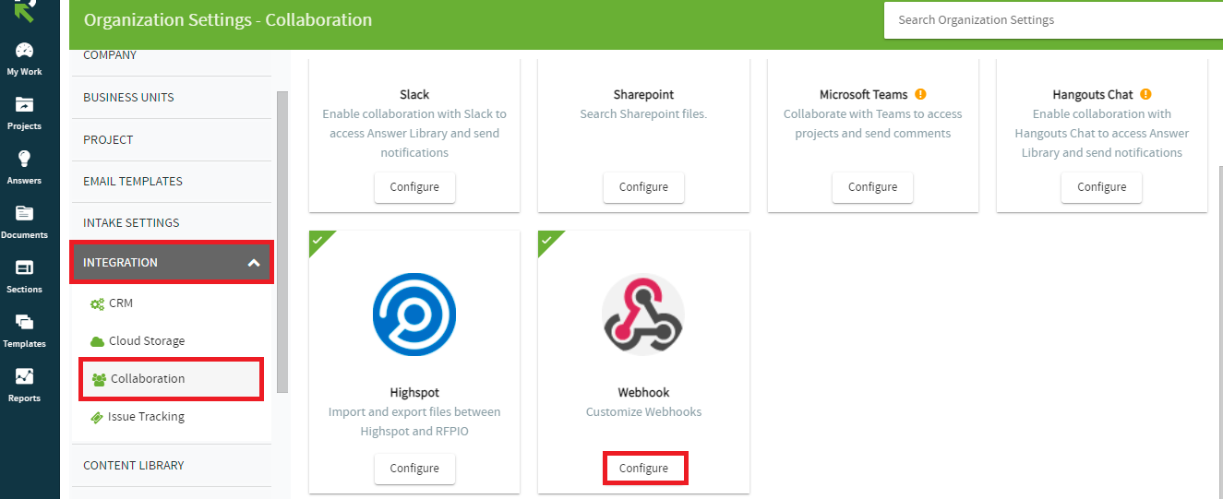
Task: Collapse the INTEGRATION section chevron
Action: tap(254, 263)
